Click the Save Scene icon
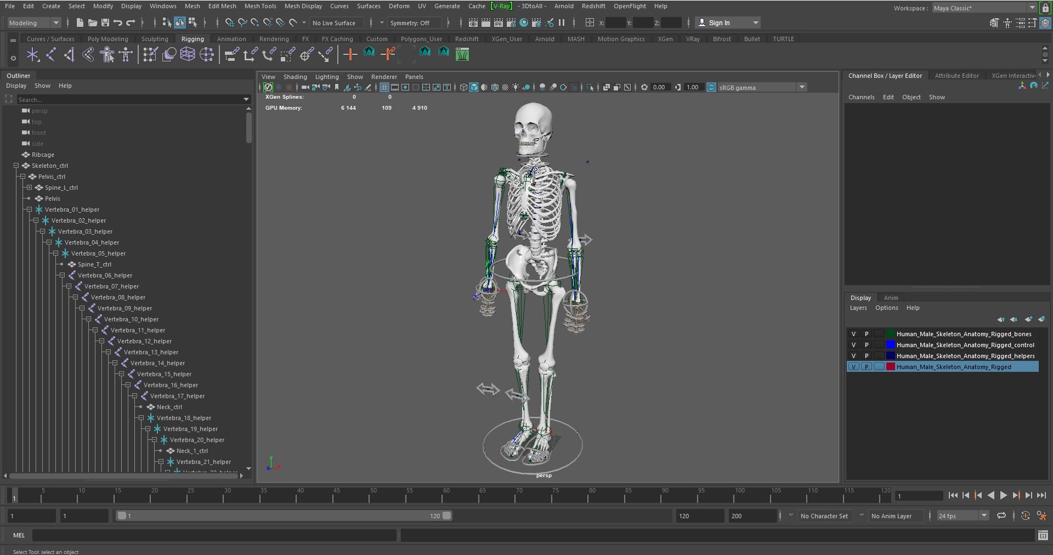The image size is (1053, 555). click(x=105, y=22)
